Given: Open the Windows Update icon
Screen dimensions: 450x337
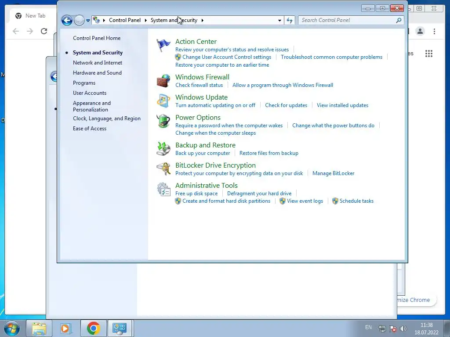Looking at the screenshot, I should pos(163,101).
